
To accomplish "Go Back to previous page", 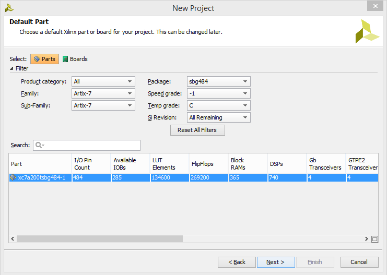I will 237,262.
